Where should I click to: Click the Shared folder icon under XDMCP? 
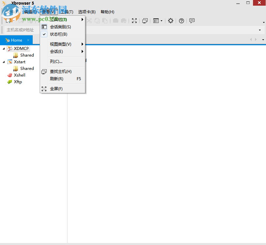(x=16, y=55)
